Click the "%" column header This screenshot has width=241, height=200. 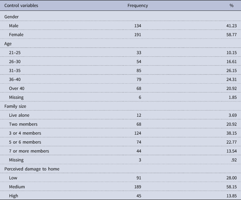231,6
